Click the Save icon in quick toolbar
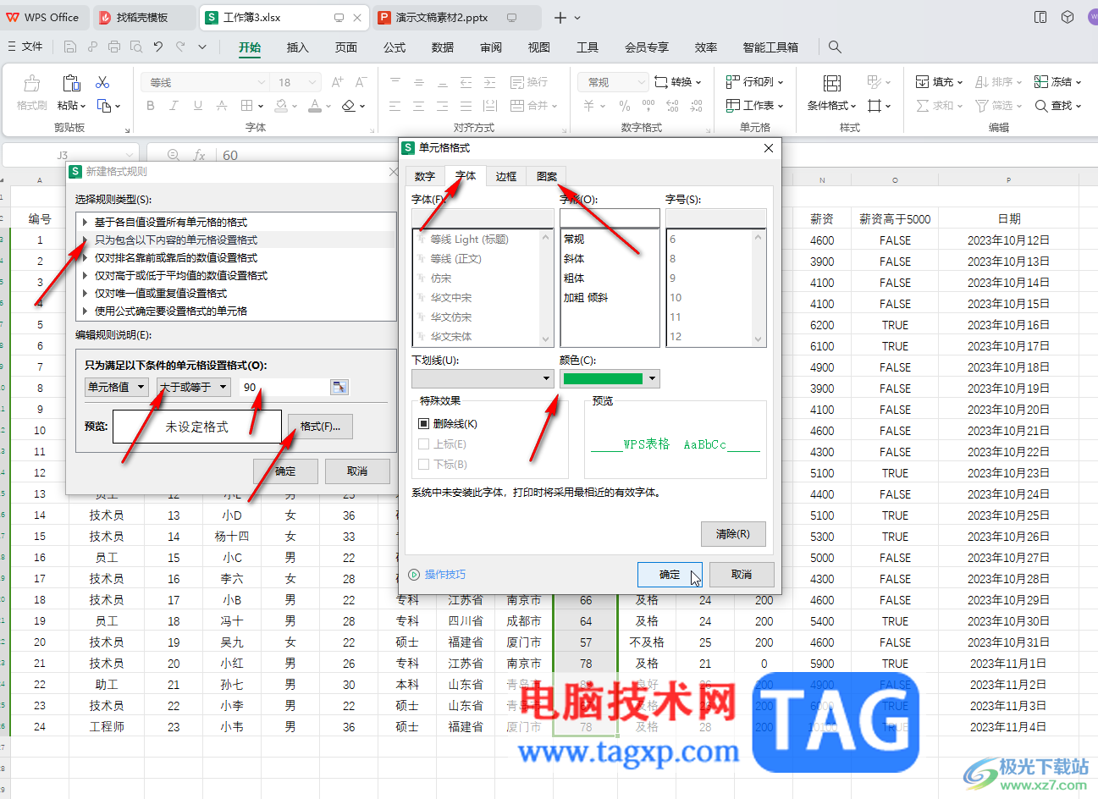 point(70,47)
